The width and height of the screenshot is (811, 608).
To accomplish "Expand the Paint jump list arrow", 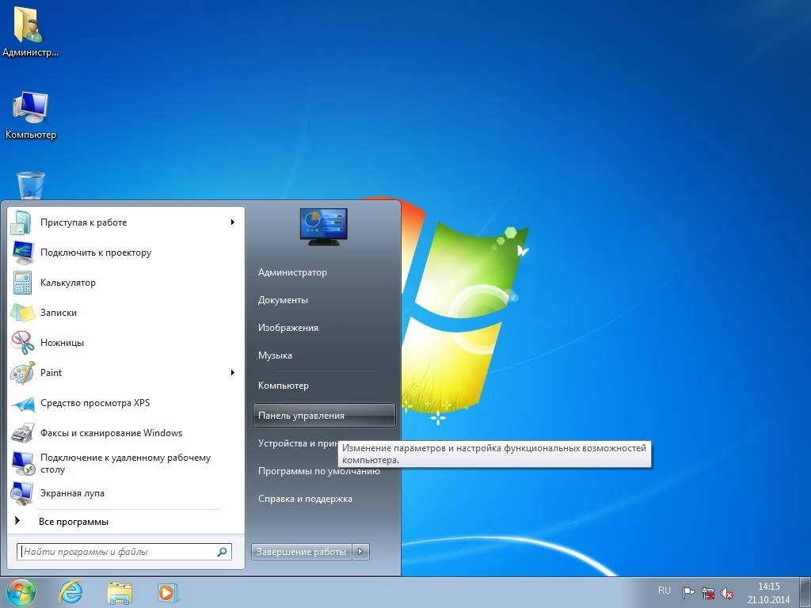I will pos(233,373).
